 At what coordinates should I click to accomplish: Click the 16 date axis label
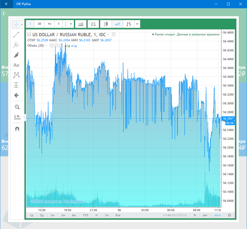[119, 210]
